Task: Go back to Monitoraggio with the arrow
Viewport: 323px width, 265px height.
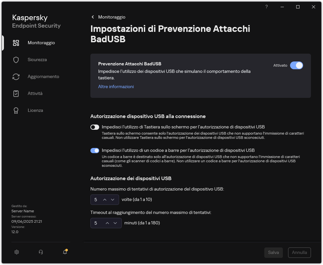Action: click(x=93, y=17)
